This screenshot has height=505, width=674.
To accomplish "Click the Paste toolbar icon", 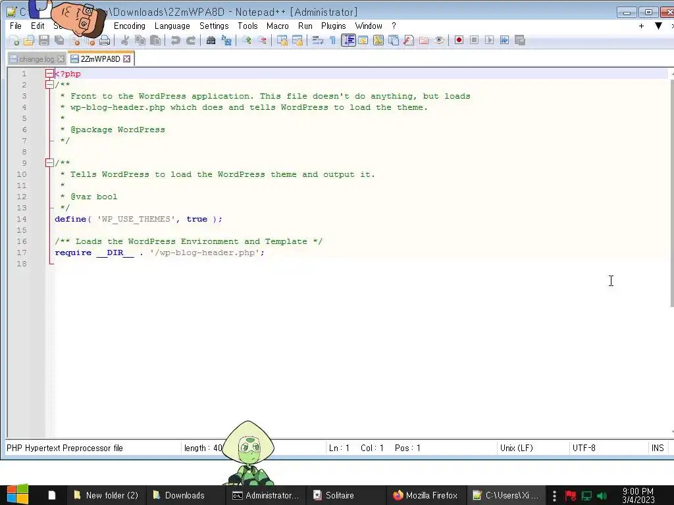I will pos(155,40).
